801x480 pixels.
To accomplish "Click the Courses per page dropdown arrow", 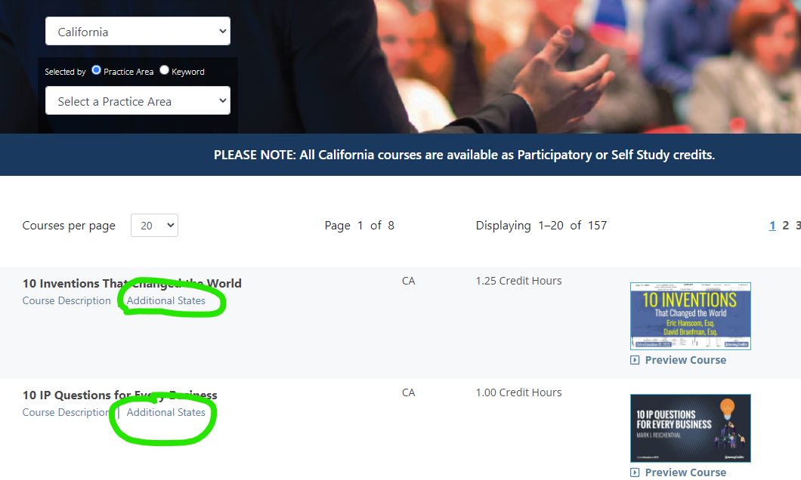I will 169,225.
